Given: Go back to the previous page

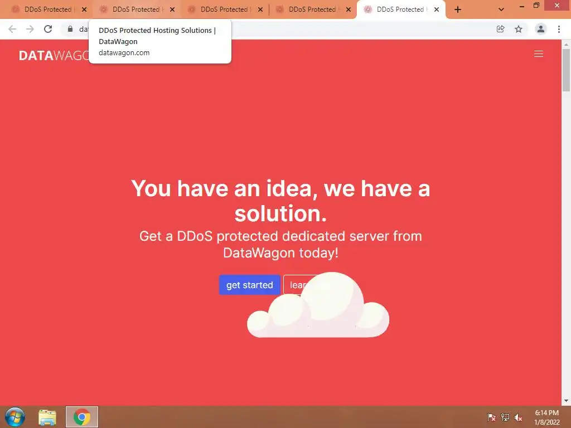Looking at the screenshot, I should point(12,29).
